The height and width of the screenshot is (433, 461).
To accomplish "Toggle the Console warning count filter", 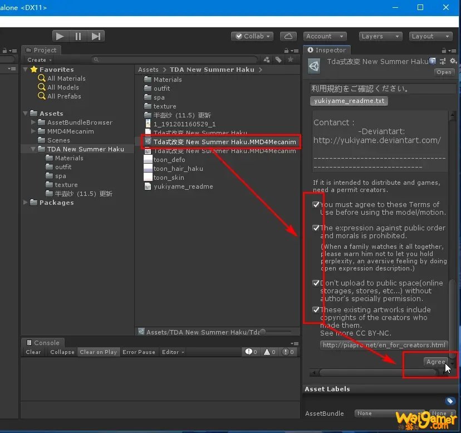I will [269, 352].
